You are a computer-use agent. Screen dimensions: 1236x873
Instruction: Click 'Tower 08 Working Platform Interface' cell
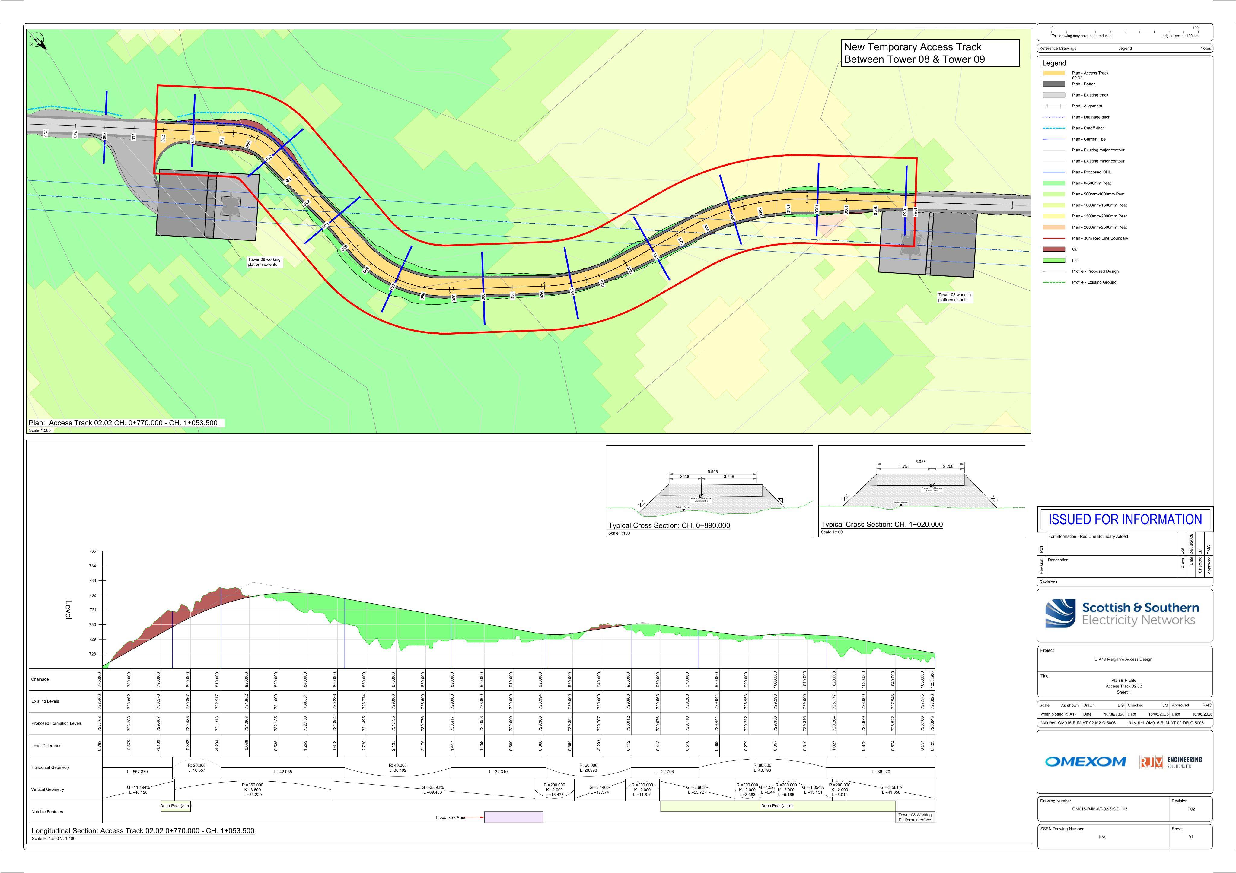915,817
